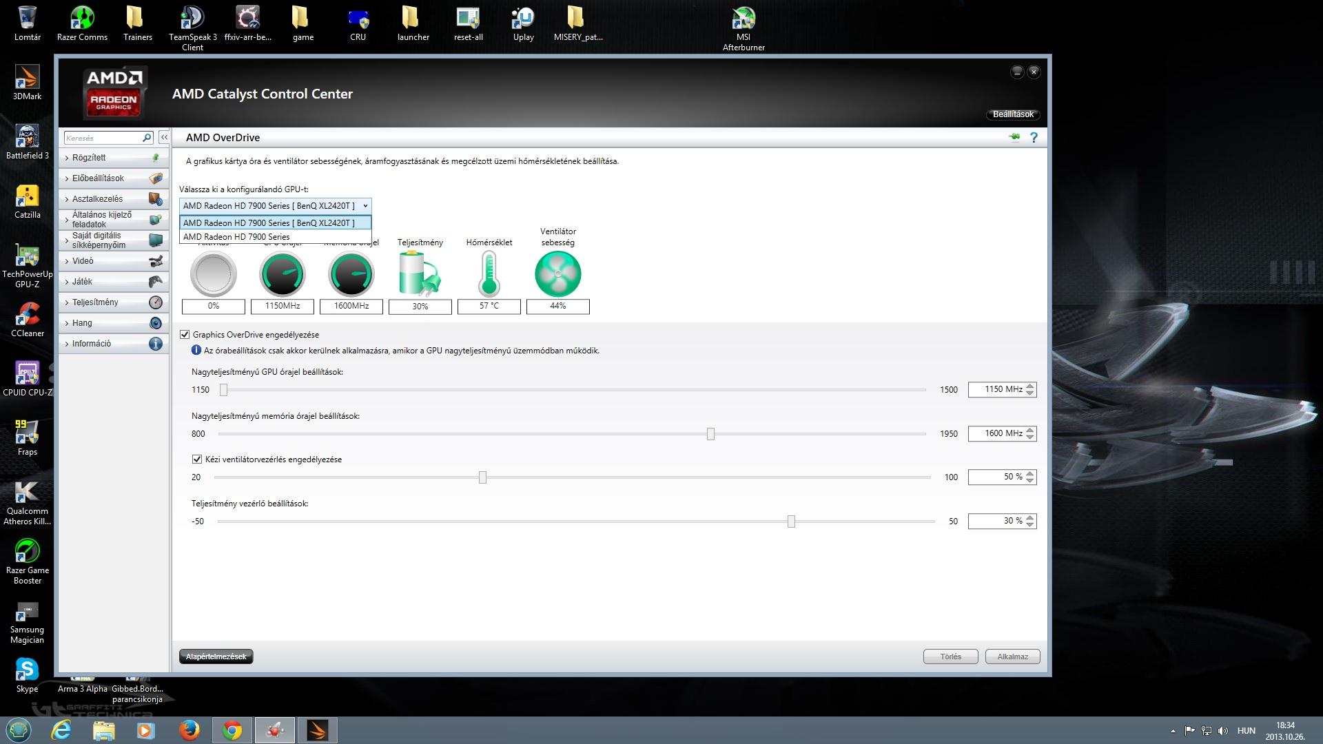This screenshot has height=744, width=1323.
Task: Open the Beállítások menu button
Action: 1013,114
